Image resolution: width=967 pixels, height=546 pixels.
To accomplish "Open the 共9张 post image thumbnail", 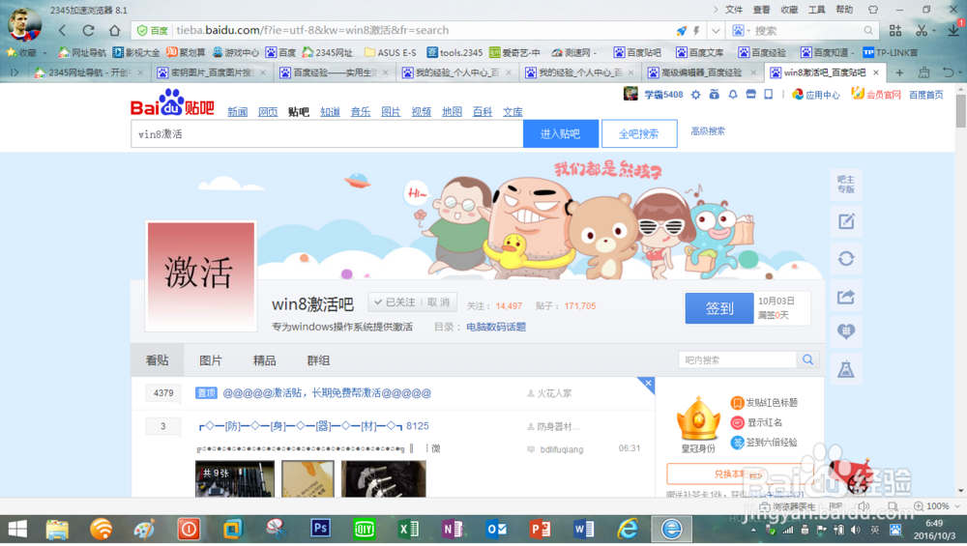I will click(235, 478).
